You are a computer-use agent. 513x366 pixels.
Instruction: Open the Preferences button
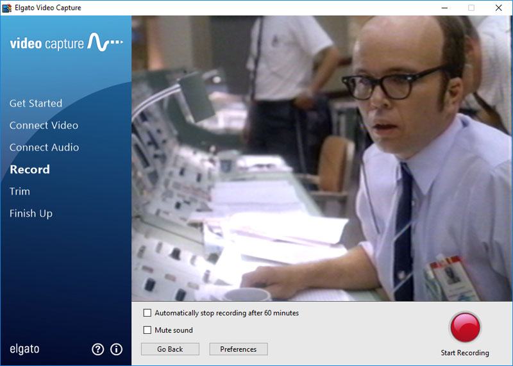(x=239, y=349)
